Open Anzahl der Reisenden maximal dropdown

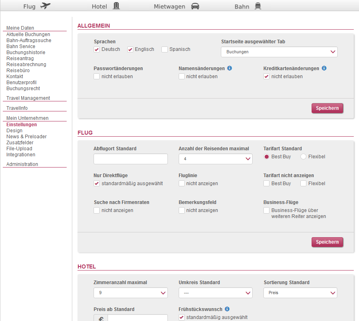pos(216,159)
